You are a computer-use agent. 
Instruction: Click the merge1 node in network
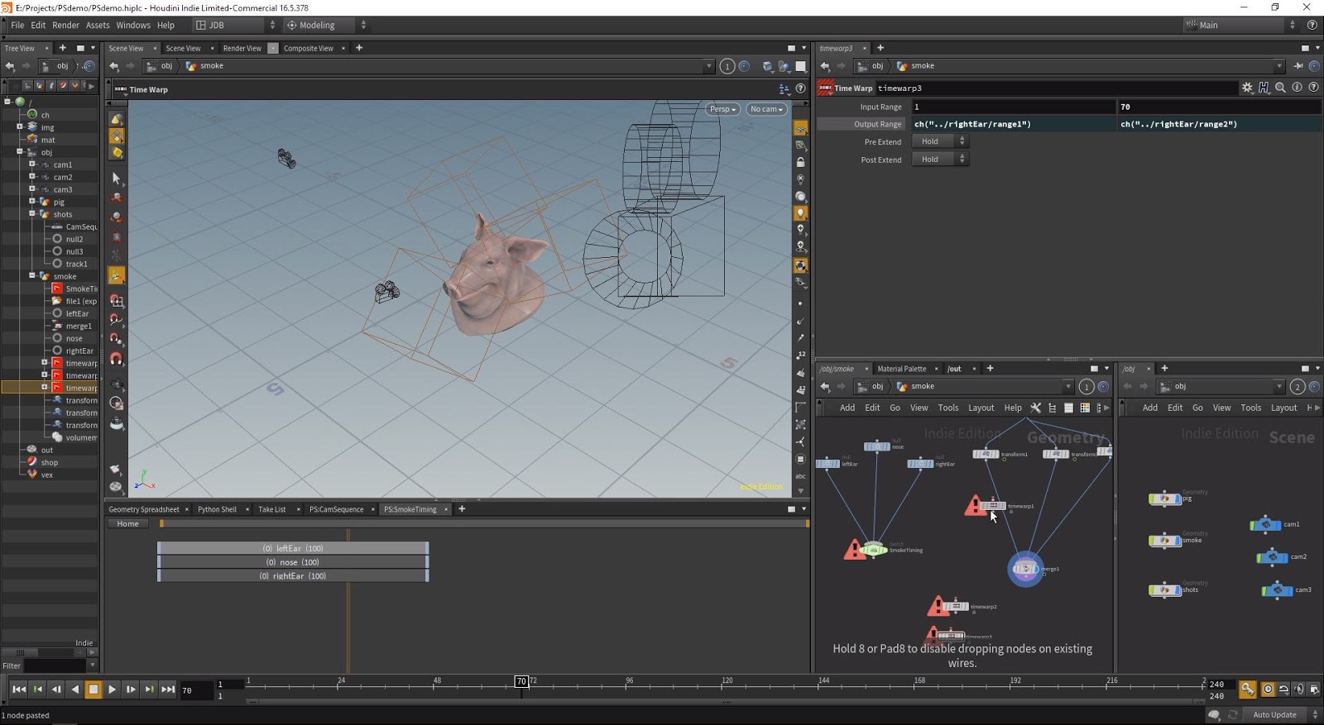coord(1025,569)
